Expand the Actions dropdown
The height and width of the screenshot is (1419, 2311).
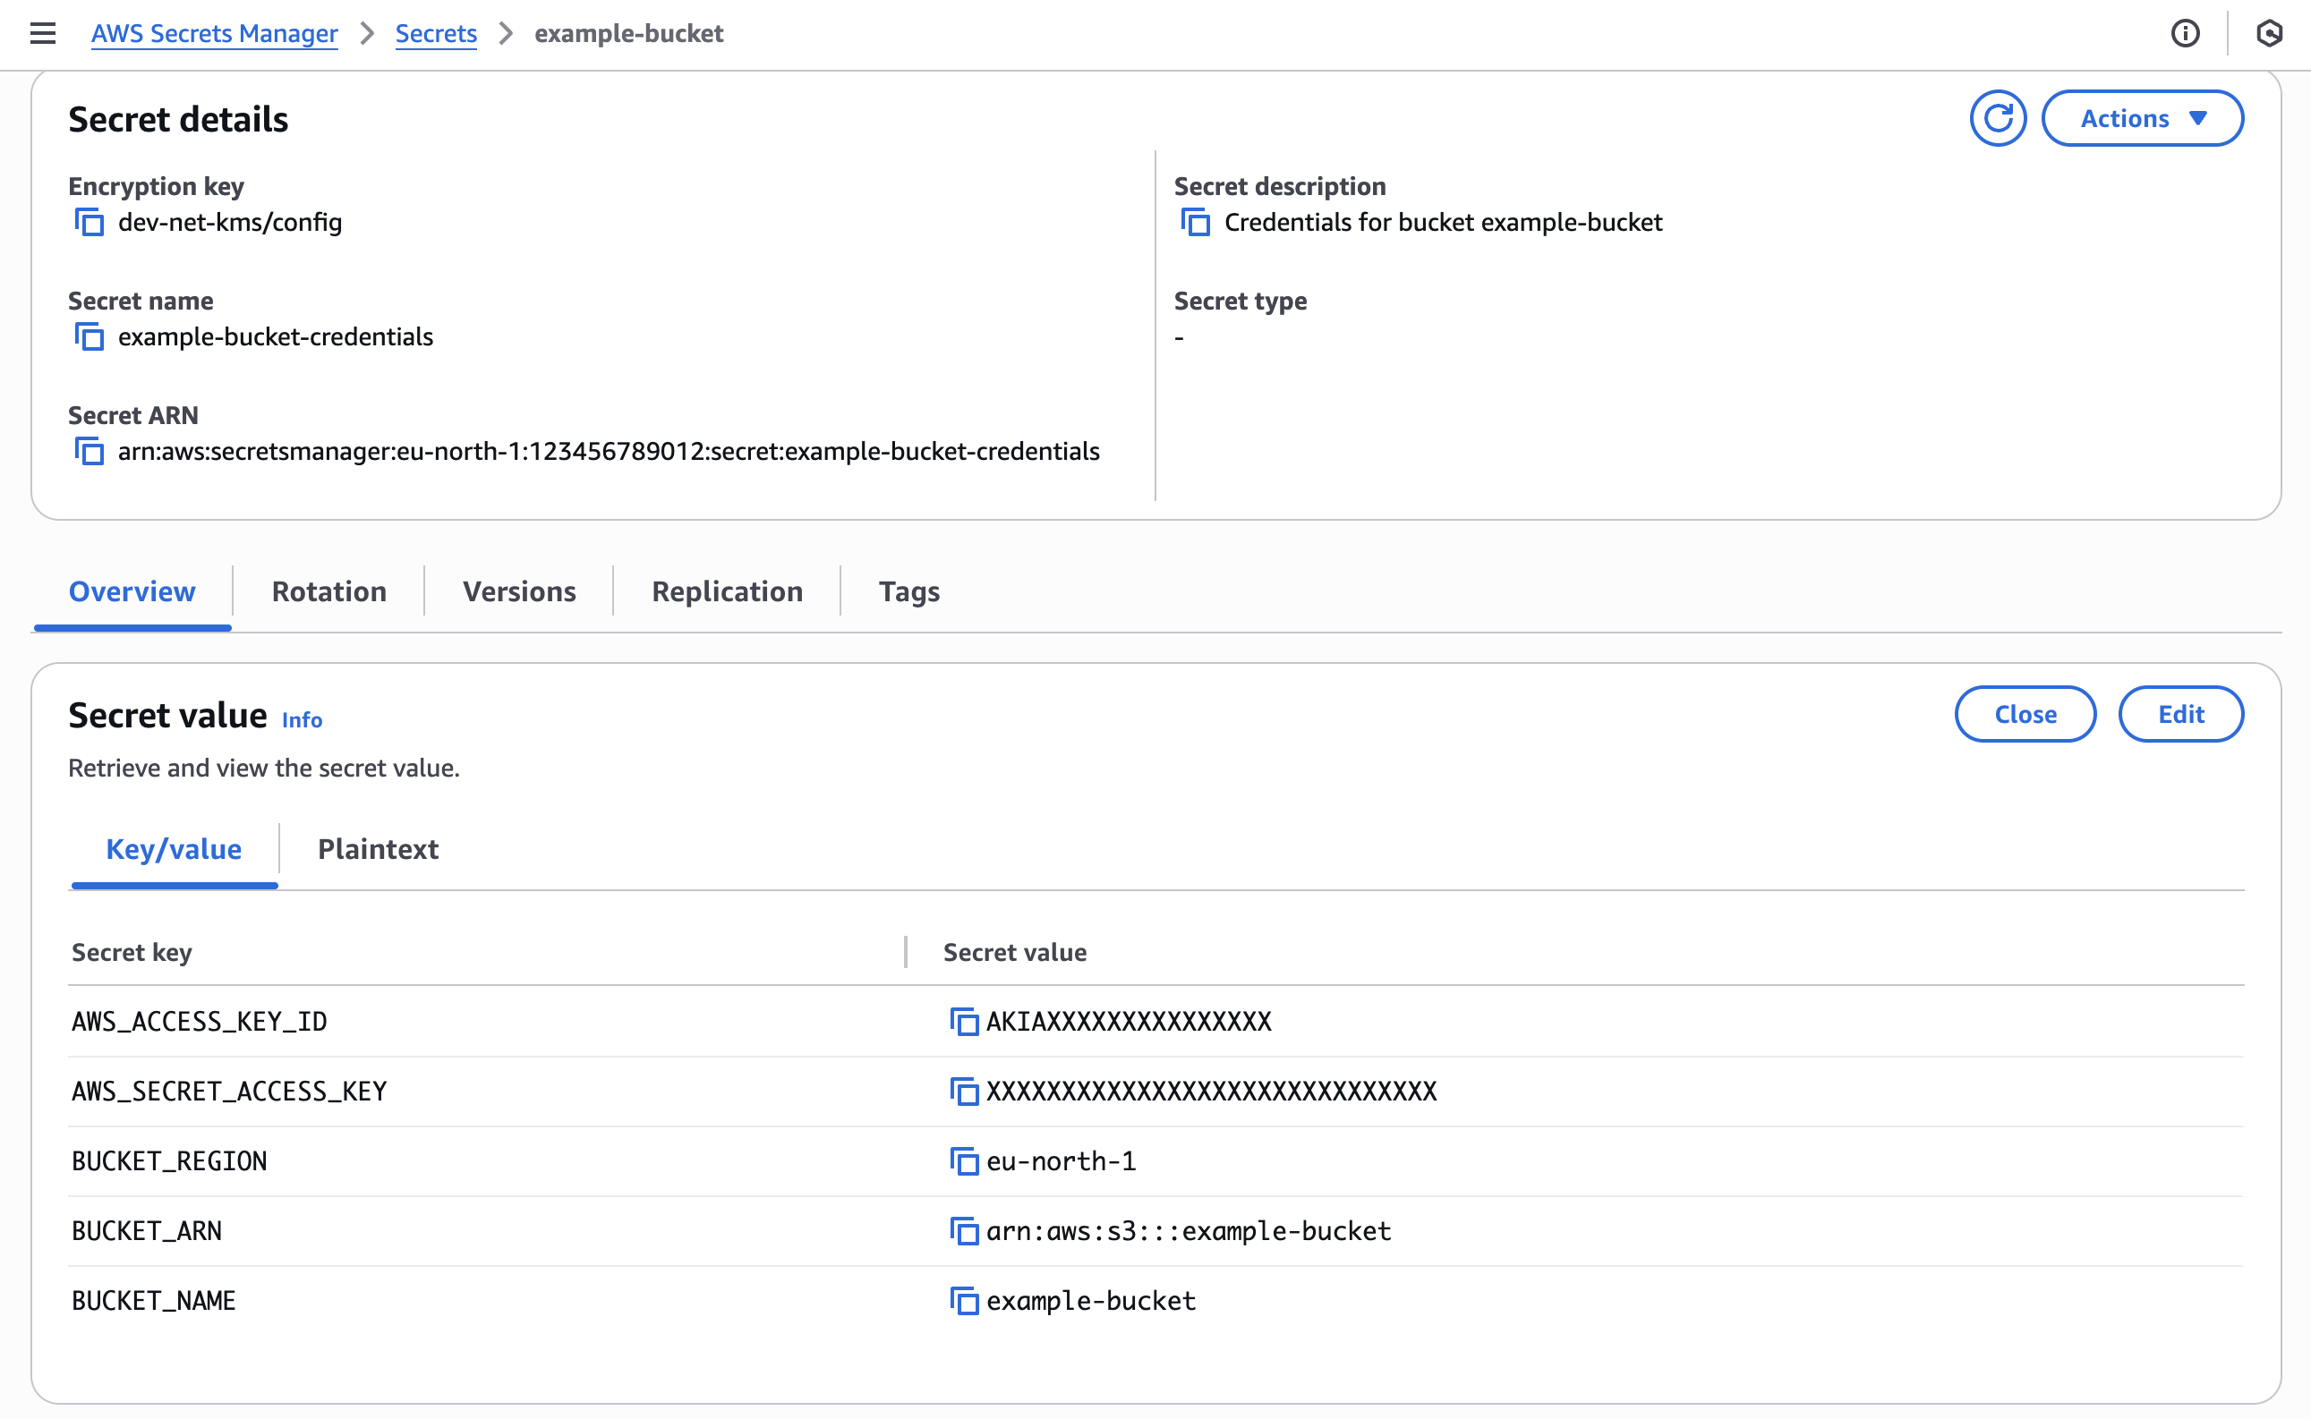(x=2142, y=118)
